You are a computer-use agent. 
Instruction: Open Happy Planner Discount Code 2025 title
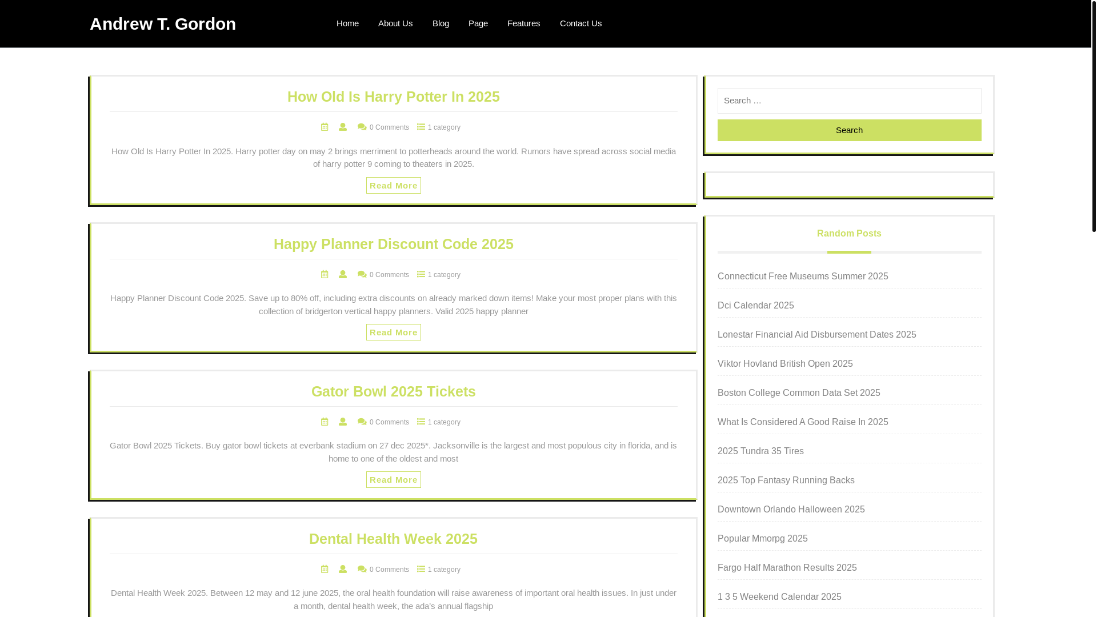pos(394,244)
